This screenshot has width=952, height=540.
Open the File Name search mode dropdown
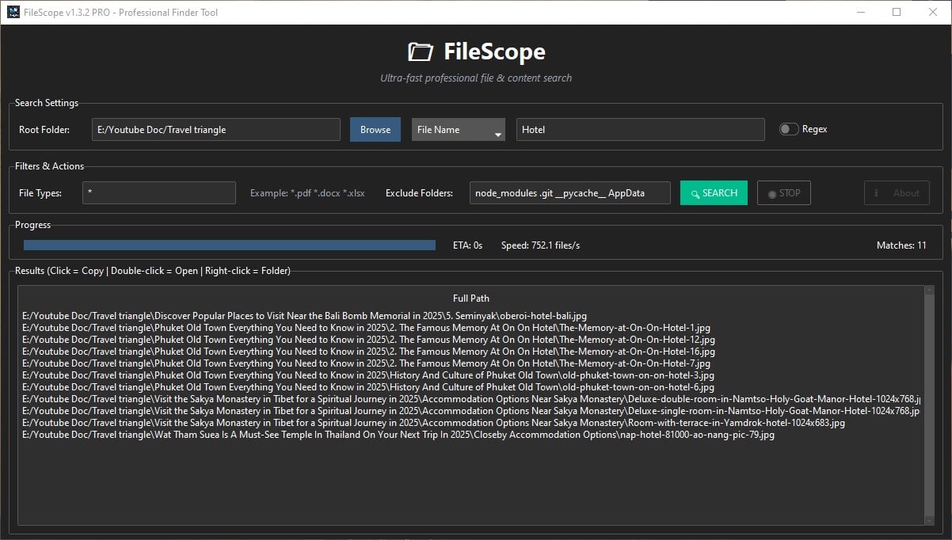click(x=459, y=130)
